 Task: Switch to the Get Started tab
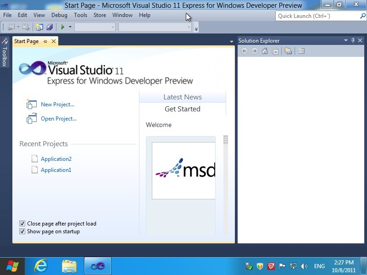pyautogui.click(x=183, y=109)
